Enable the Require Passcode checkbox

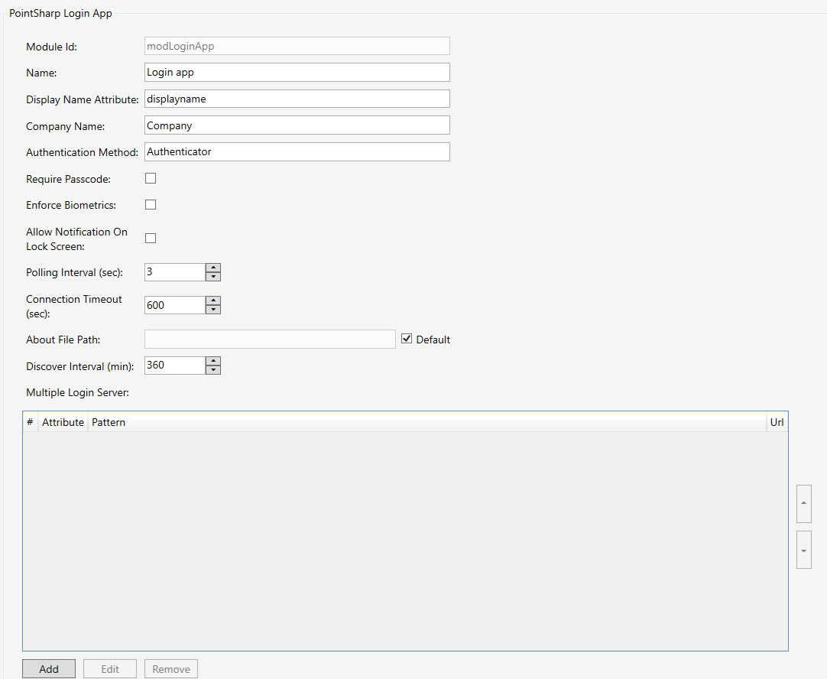150,177
